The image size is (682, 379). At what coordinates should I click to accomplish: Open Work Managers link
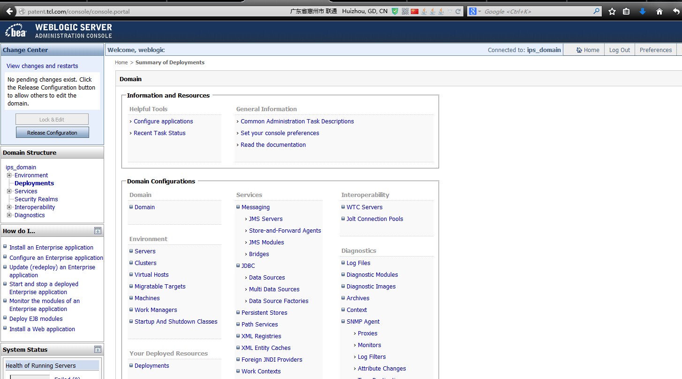(x=156, y=310)
